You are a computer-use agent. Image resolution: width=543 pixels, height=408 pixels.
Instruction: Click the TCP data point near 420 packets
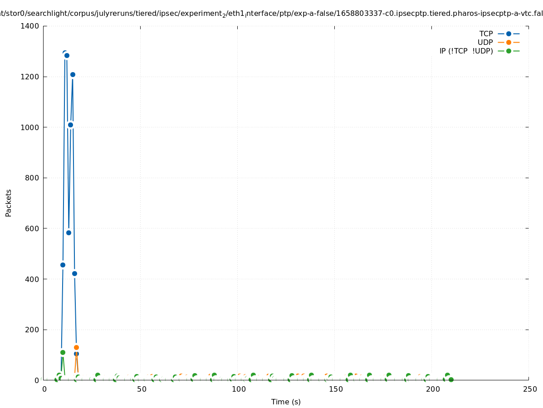tap(74, 273)
